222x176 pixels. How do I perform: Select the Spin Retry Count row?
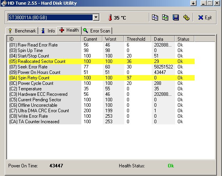(x=102, y=78)
